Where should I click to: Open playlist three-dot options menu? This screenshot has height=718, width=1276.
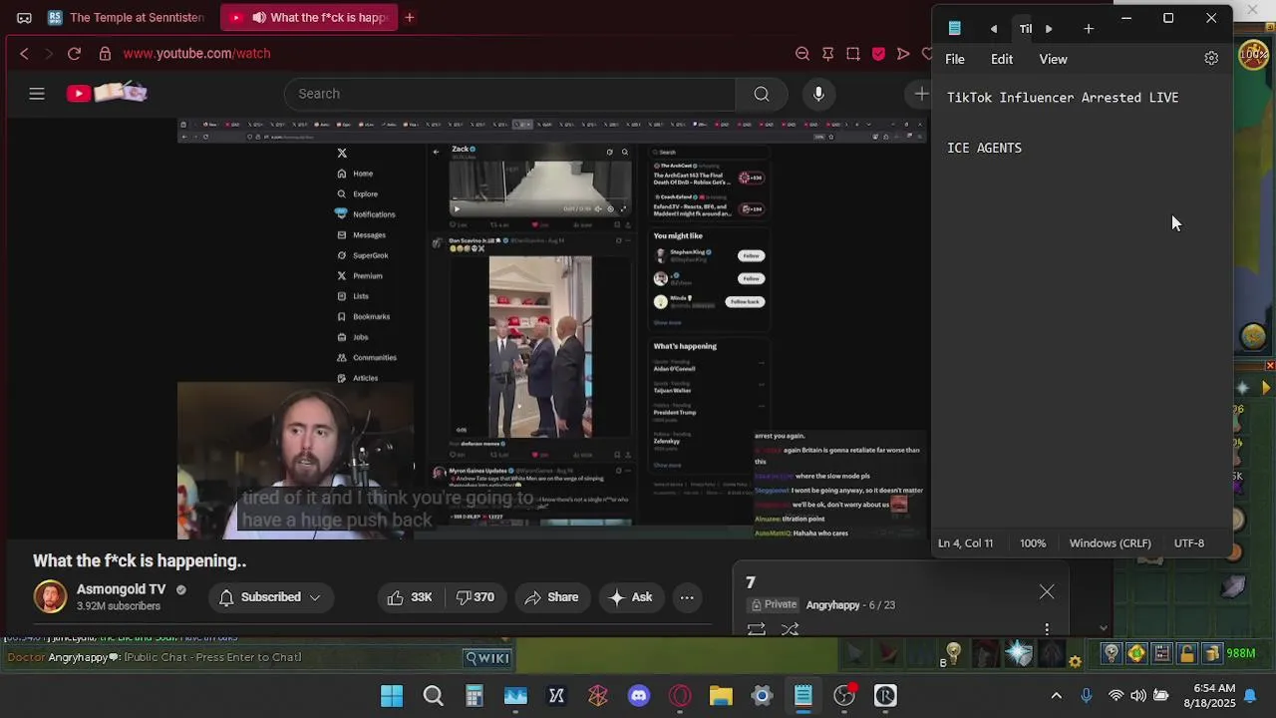pyautogui.click(x=1047, y=629)
